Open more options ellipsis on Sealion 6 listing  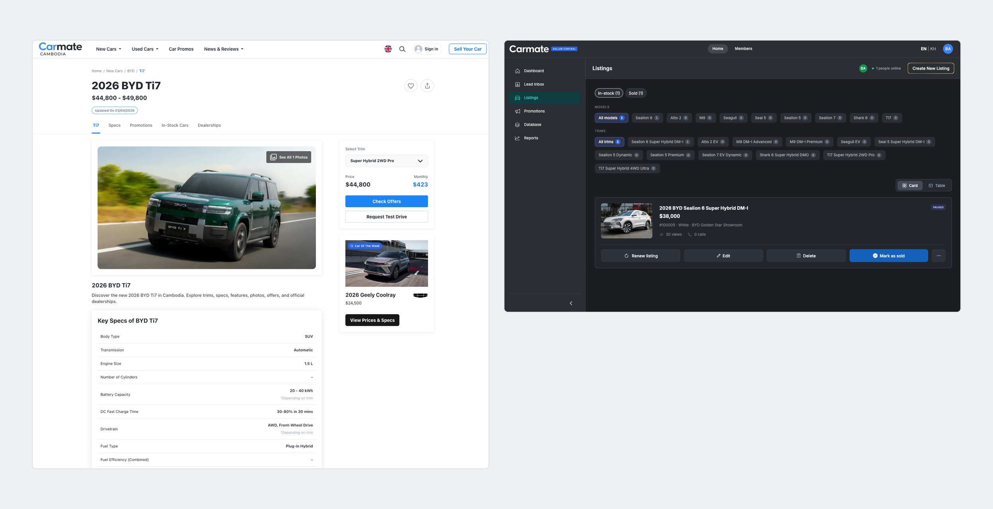point(938,256)
